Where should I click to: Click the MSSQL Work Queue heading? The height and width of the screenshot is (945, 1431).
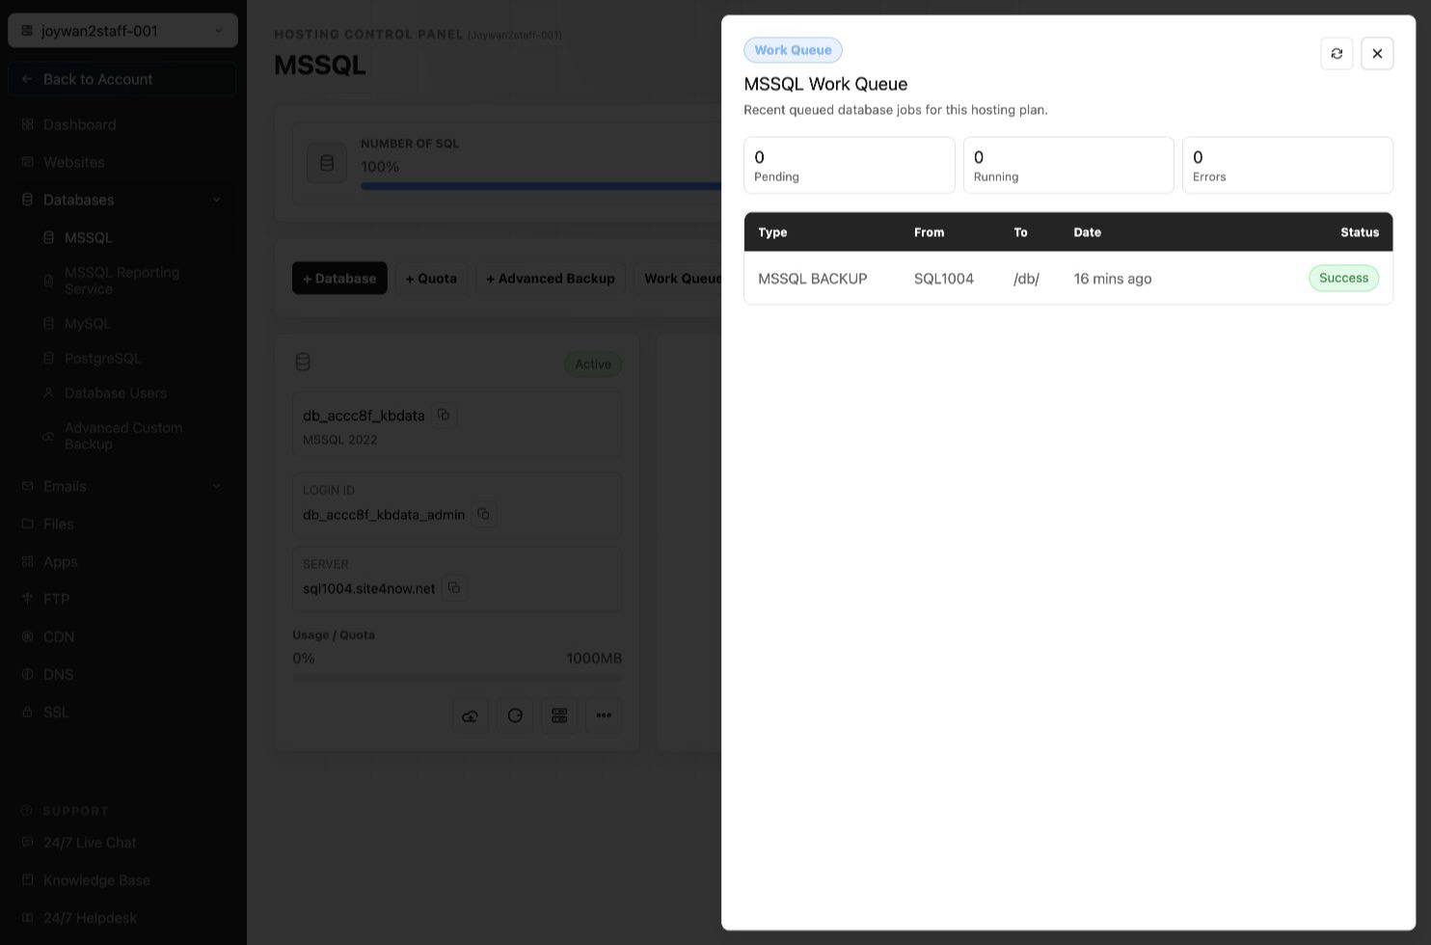tap(825, 84)
